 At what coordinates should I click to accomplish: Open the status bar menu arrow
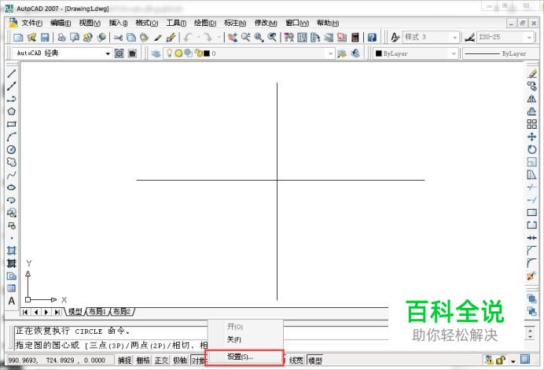click(x=513, y=361)
